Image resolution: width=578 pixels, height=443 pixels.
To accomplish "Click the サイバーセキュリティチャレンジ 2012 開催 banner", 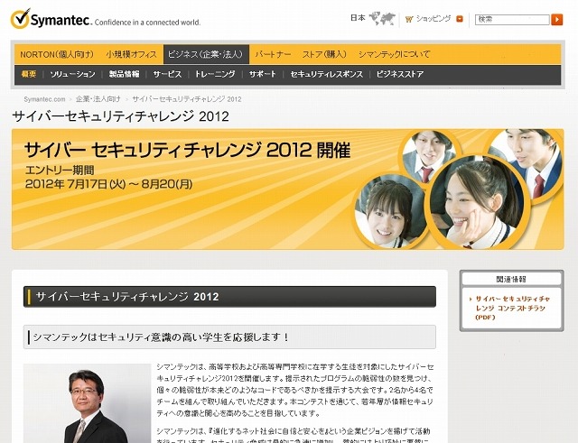I will tap(288, 189).
